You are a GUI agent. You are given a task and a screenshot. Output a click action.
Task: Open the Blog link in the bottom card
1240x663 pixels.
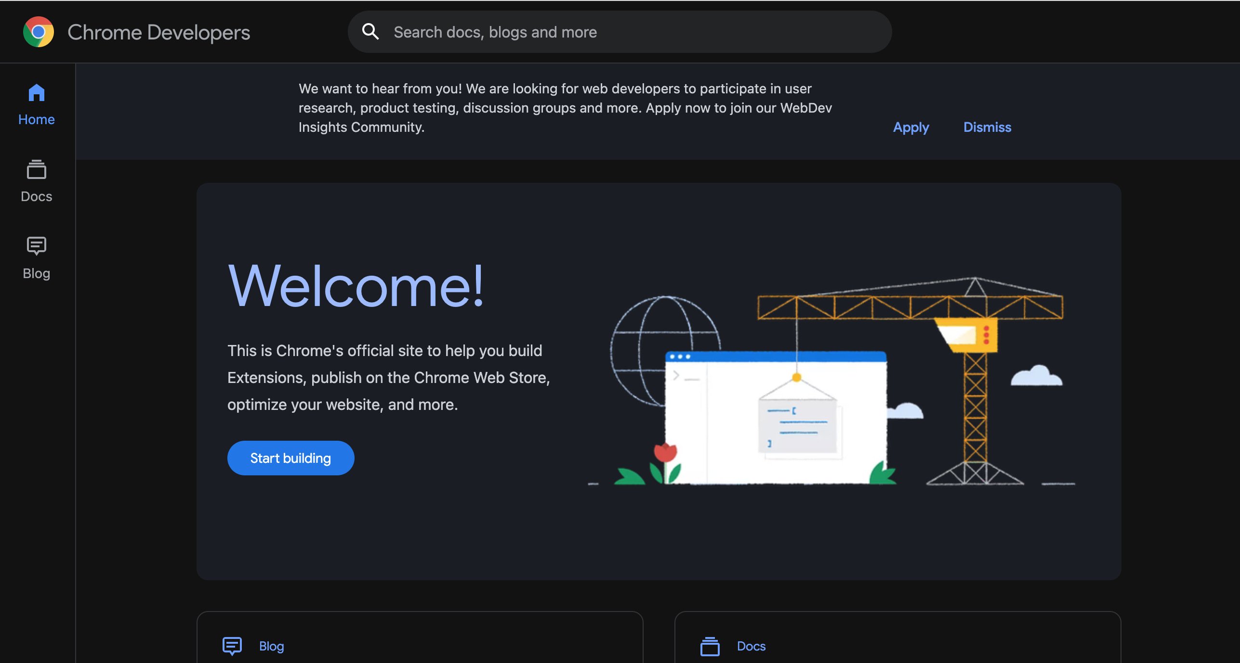click(271, 646)
